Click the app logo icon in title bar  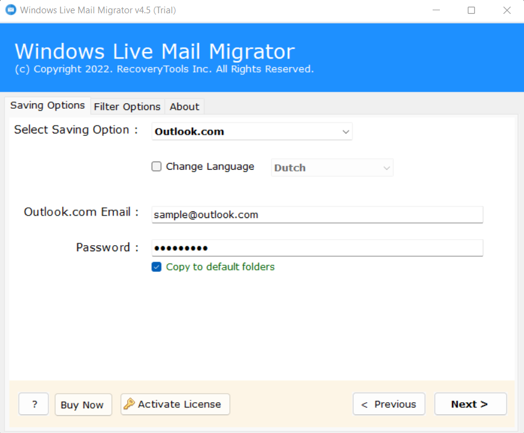point(11,10)
